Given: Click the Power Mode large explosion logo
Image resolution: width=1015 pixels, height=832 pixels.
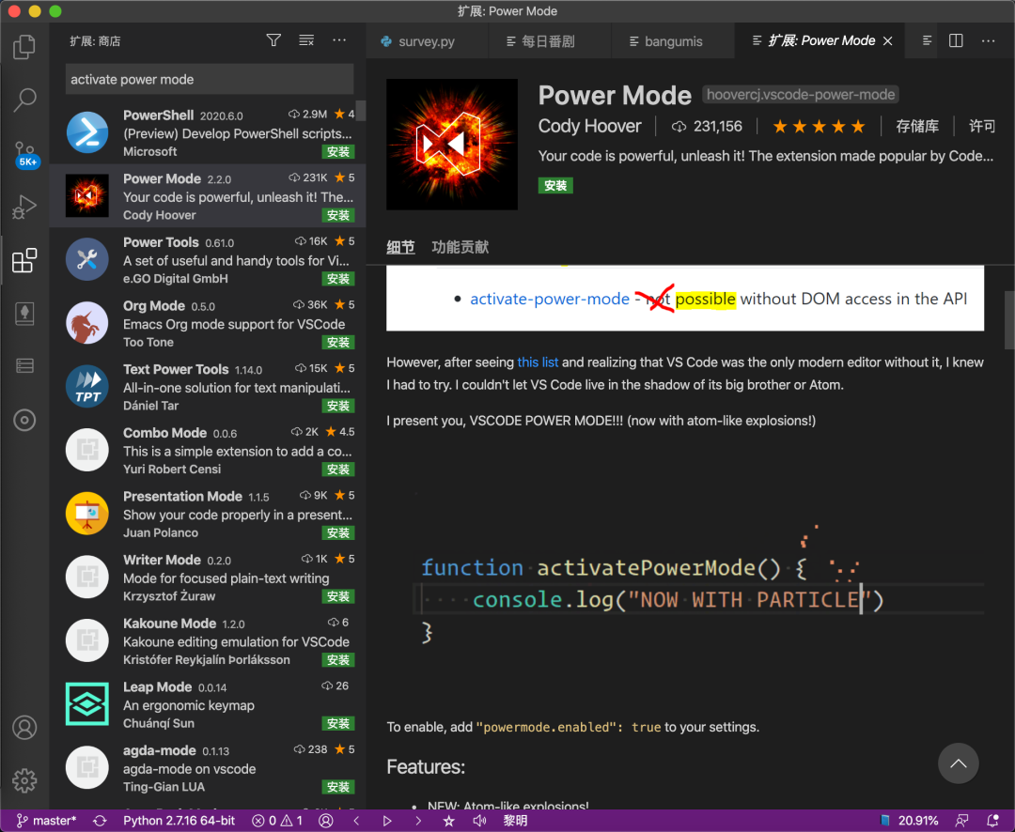Looking at the screenshot, I should click(452, 145).
